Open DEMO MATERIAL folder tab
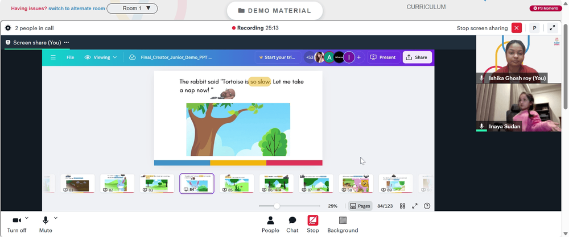The image size is (569, 237). (275, 10)
